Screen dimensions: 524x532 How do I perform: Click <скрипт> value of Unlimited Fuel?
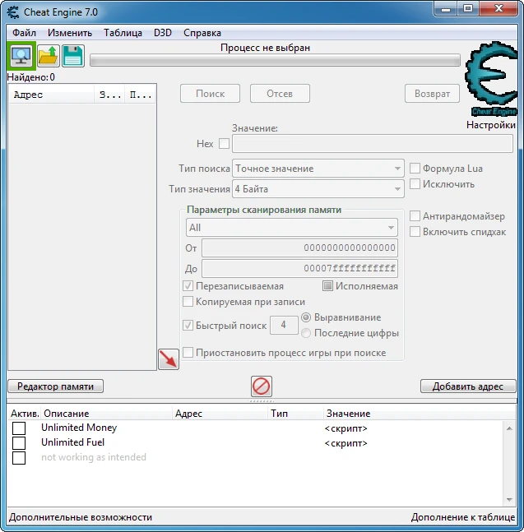345,443
